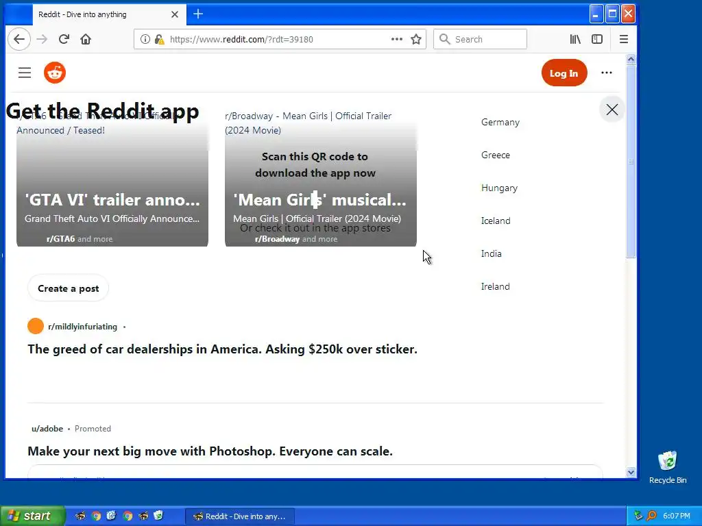Click the green system tray icon

(638, 516)
